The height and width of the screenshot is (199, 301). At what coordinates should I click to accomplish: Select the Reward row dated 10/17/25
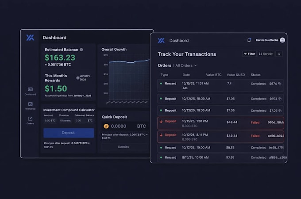[220, 148]
